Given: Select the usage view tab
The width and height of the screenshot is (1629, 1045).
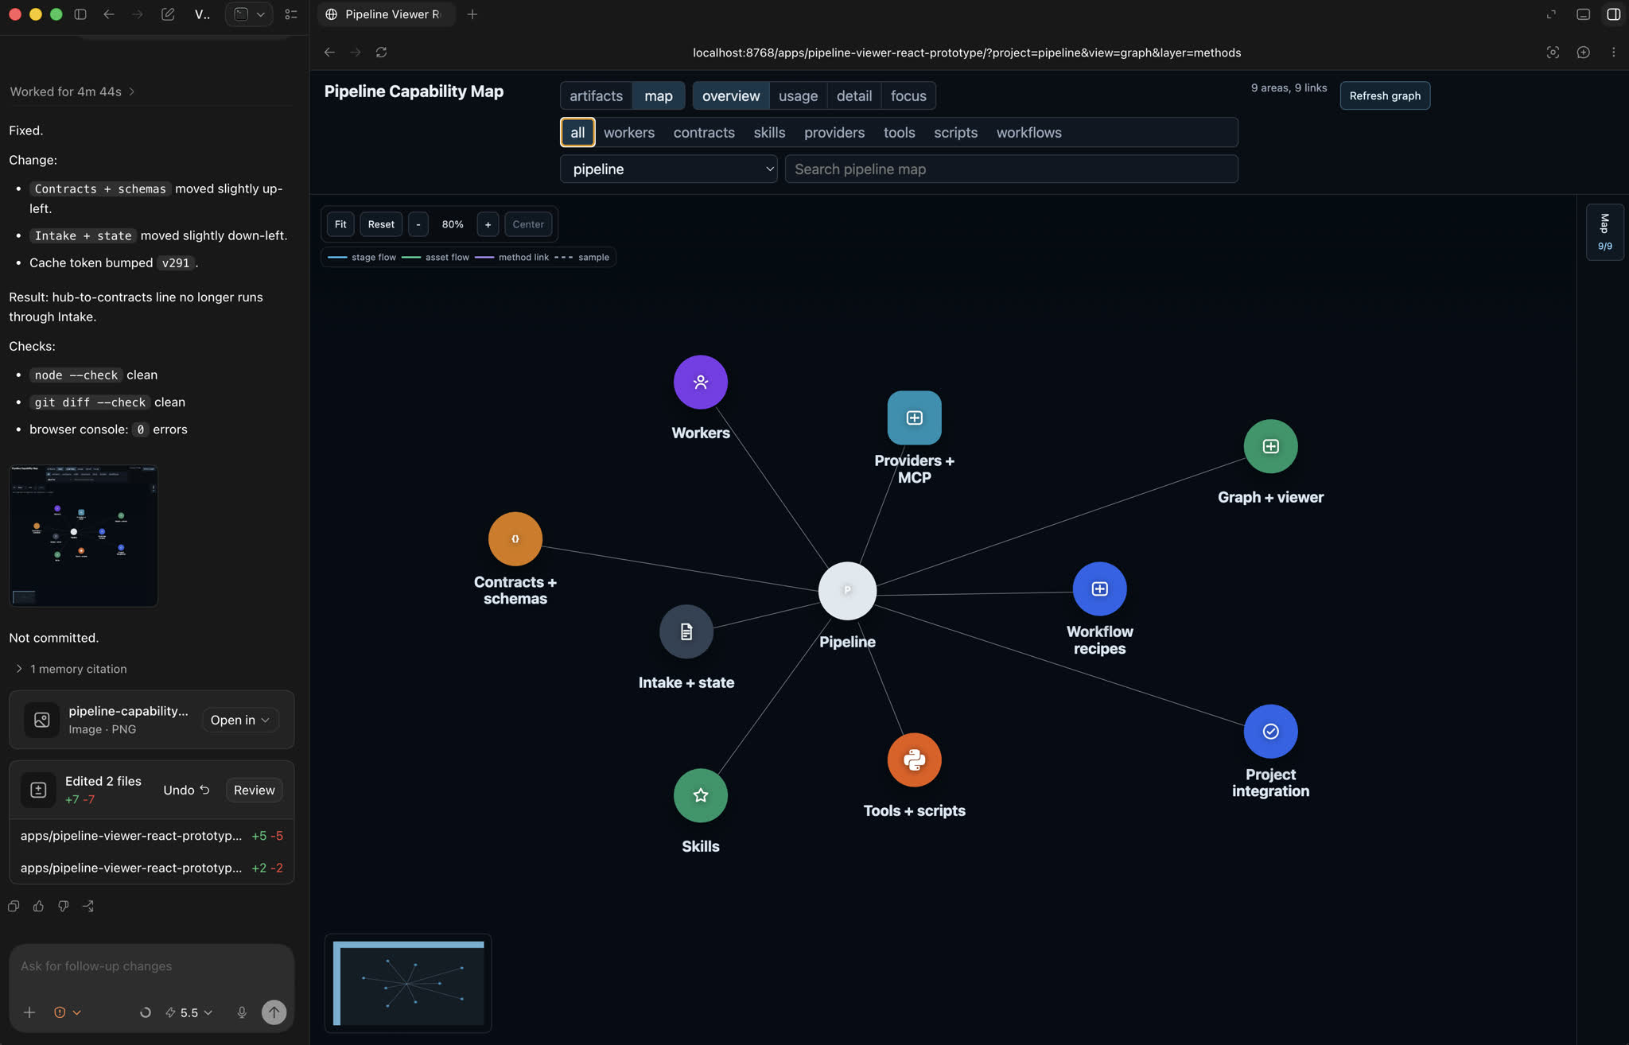Looking at the screenshot, I should (798, 95).
